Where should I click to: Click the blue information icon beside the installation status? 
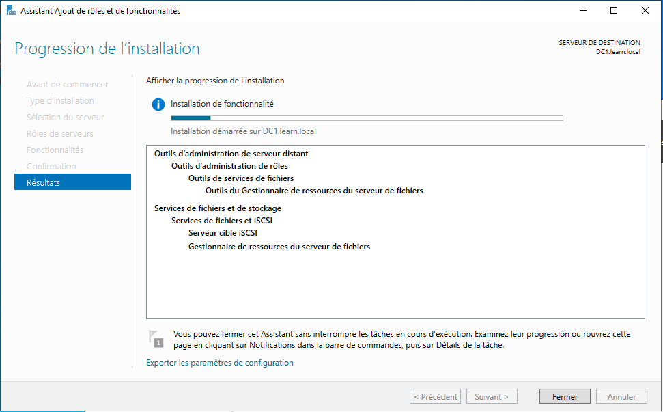pyautogui.click(x=158, y=105)
